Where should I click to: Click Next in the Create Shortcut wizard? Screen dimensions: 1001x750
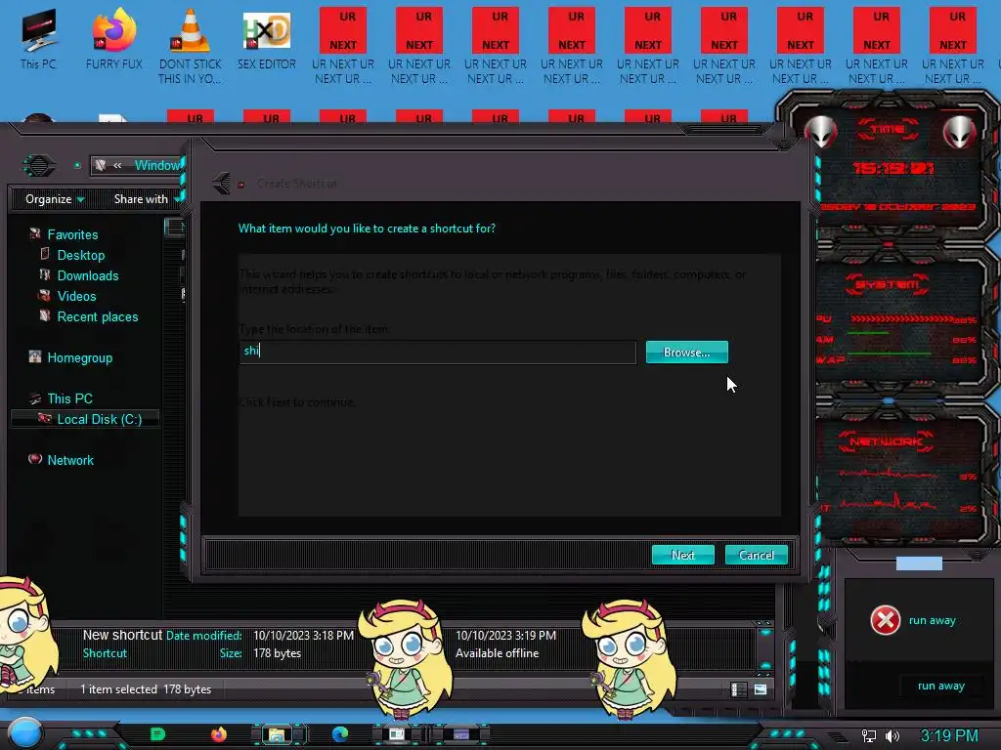(682, 555)
